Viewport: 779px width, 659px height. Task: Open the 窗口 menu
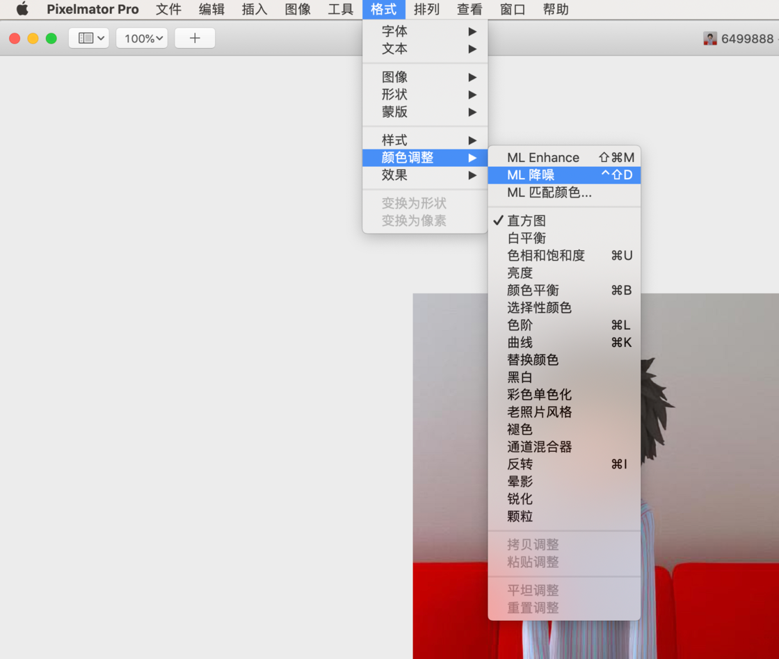pos(513,9)
